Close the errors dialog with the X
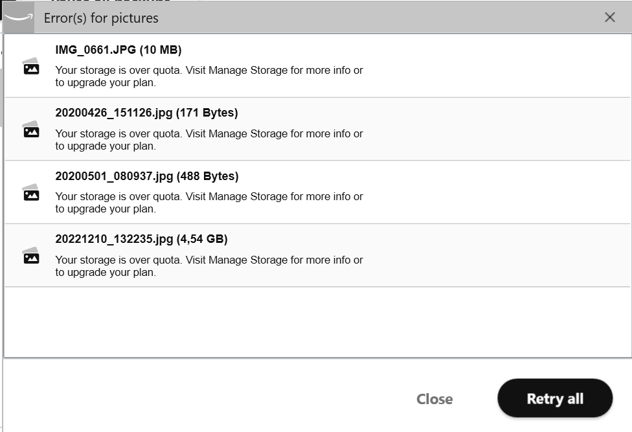 pyautogui.click(x=609, y=17)
